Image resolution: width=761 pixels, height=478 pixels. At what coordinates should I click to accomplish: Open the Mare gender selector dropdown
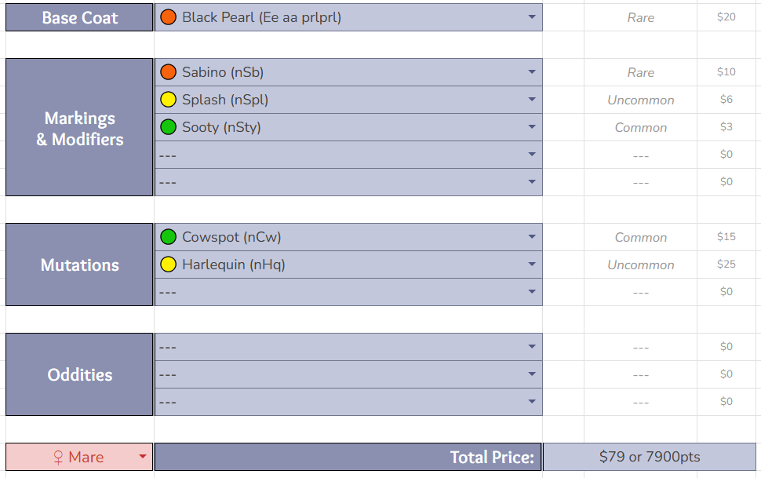click(x=143, y=457)
